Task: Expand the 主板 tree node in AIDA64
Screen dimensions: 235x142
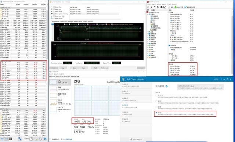Action: tap(148, 32)
